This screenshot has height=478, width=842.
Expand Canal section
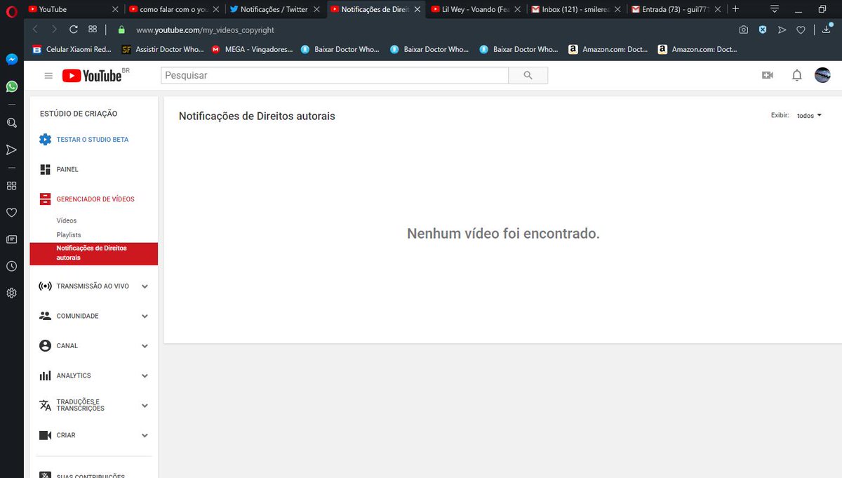pos(145,346)
